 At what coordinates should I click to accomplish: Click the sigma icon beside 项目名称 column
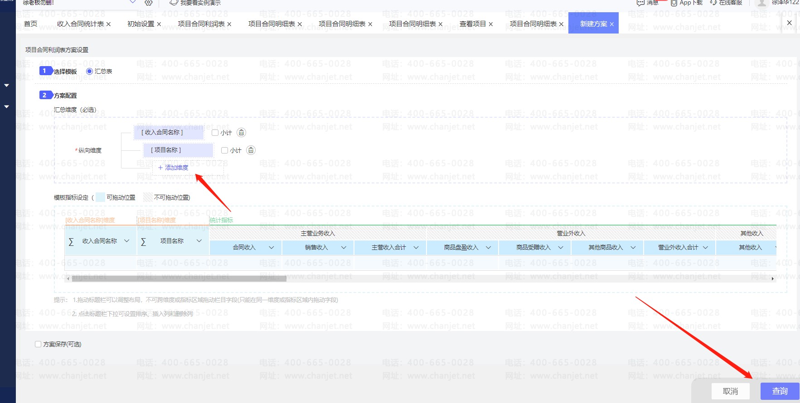coord(143,242)
